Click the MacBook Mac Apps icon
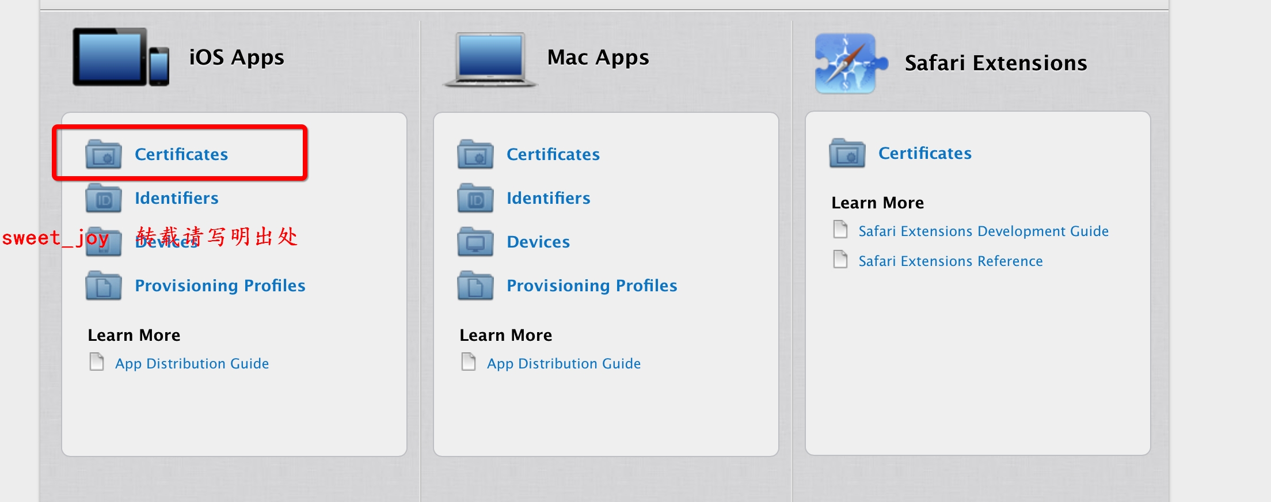 tap(490, 60)
